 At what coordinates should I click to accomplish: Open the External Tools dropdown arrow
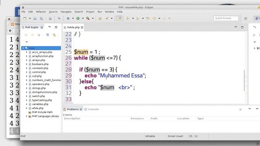coord(93,18)
